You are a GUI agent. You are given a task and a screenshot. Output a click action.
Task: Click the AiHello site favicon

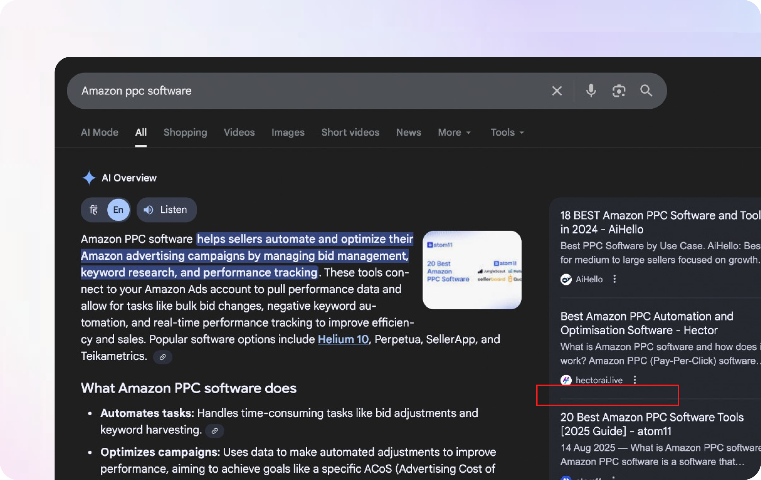click(x=566, y=279)
